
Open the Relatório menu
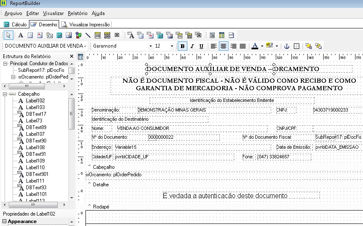coord(78,13)
